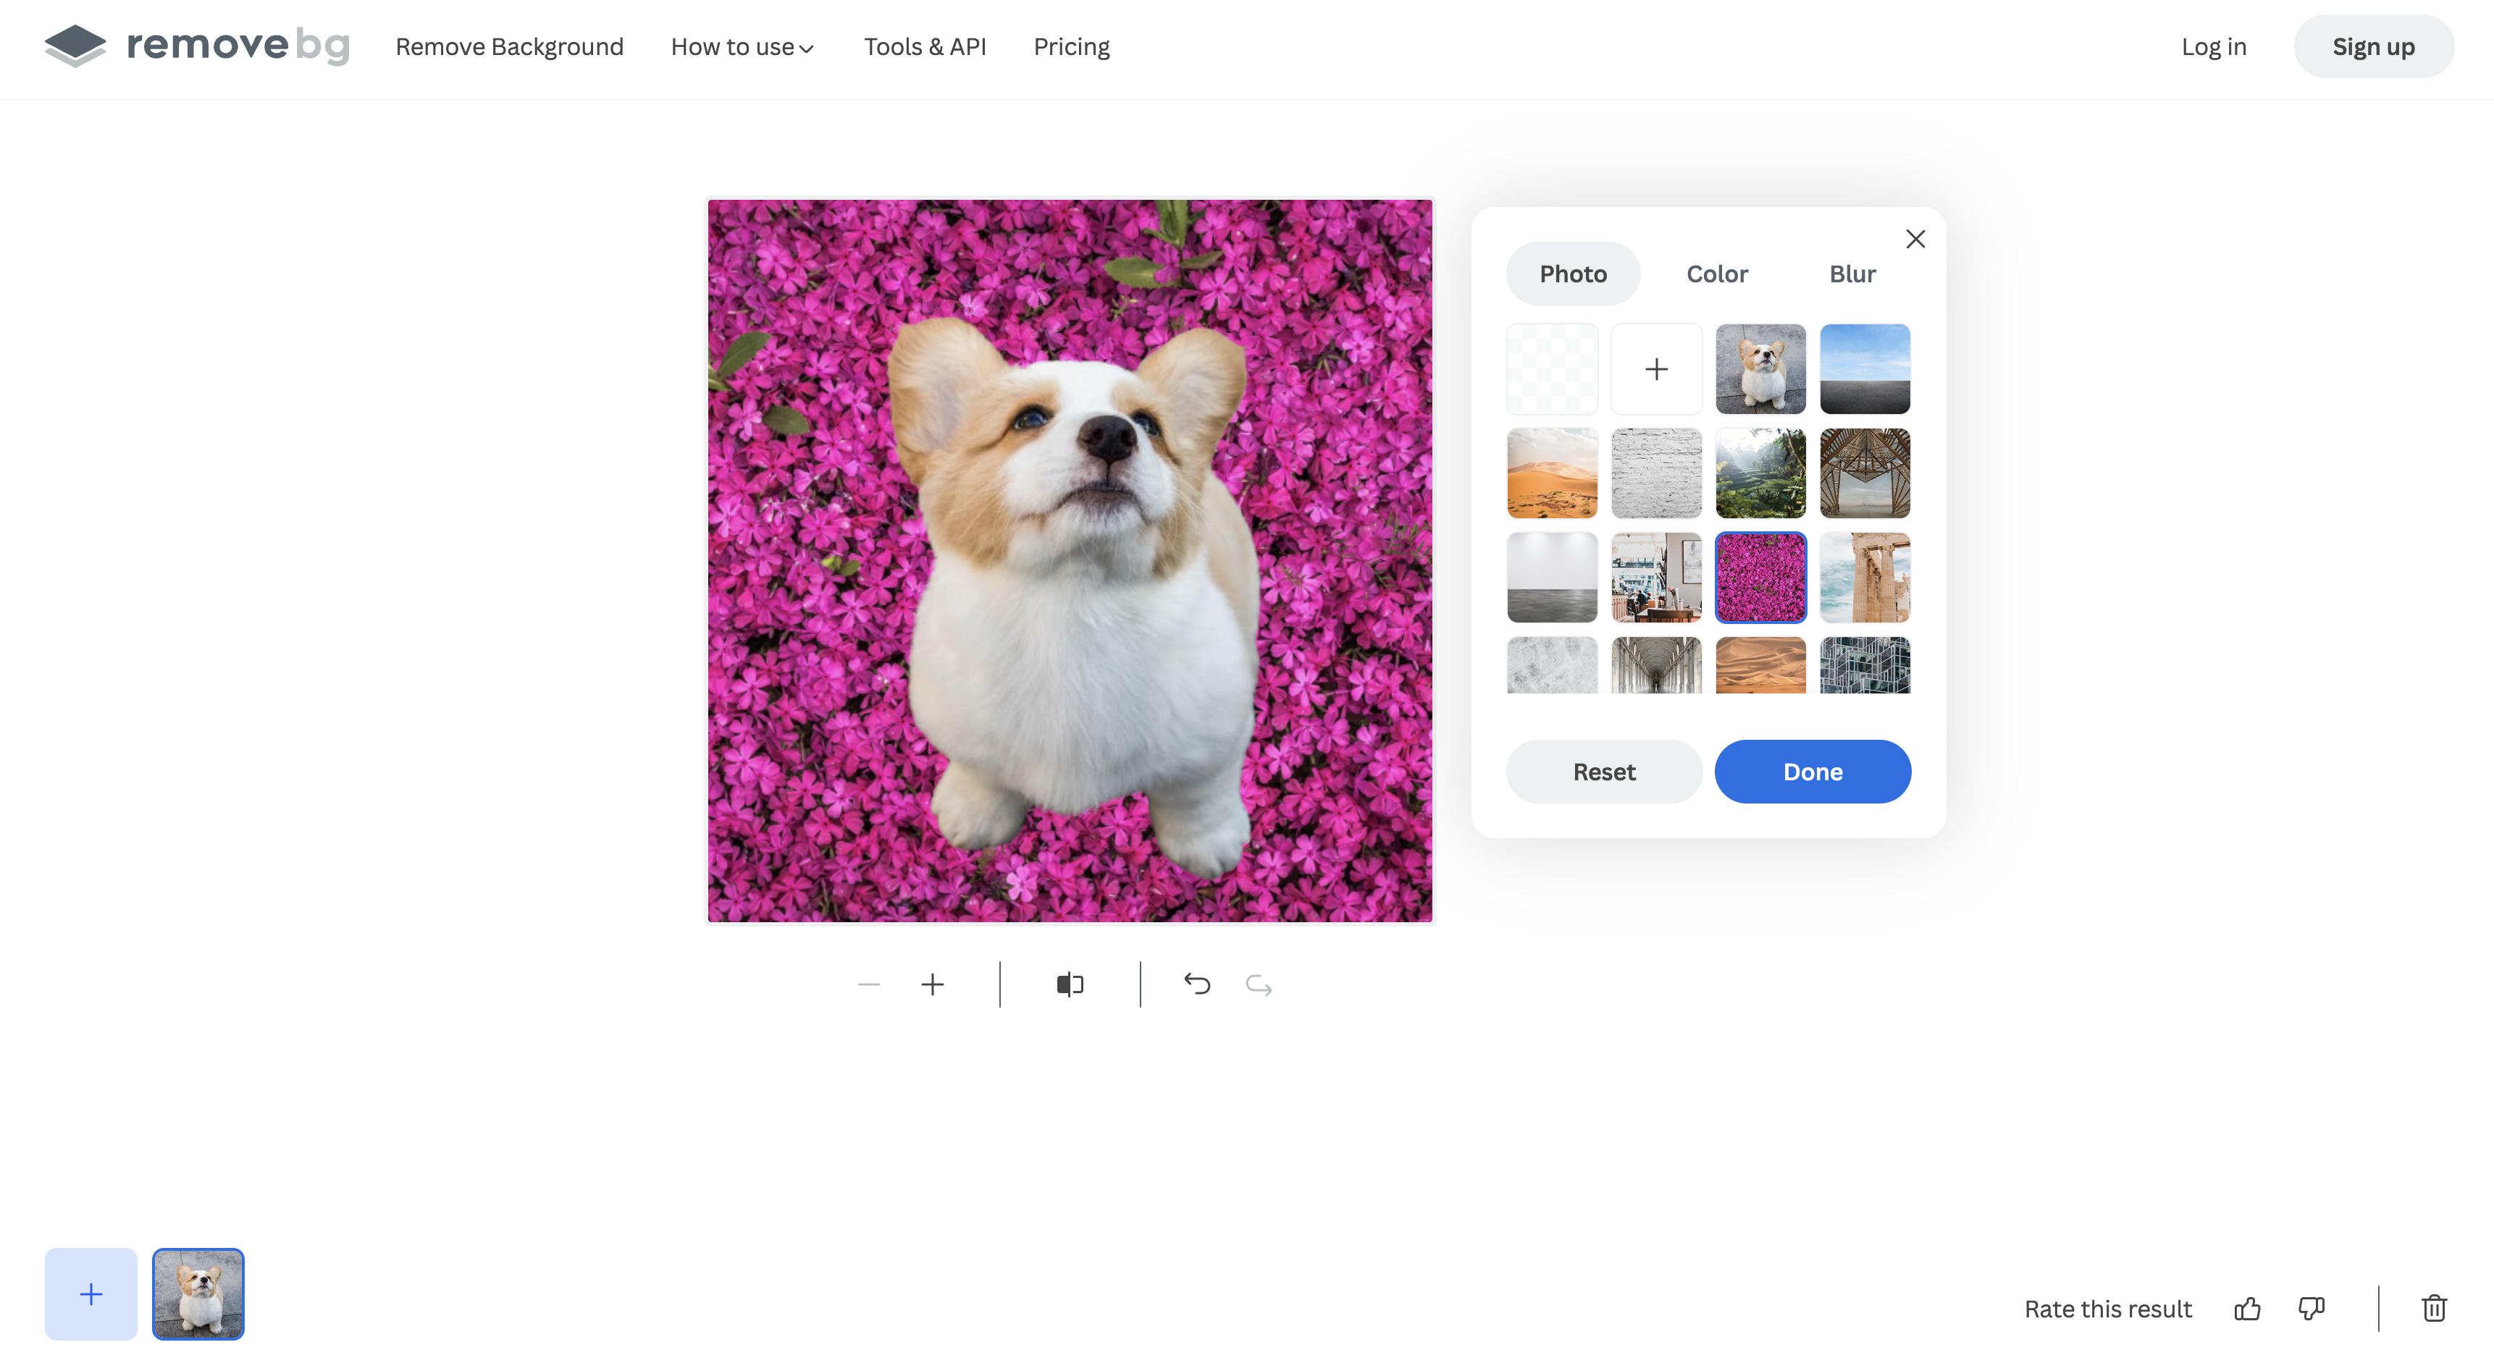The image size is (2494, 1371).
Task: Undo the last edit
Action: point(1198,984)
